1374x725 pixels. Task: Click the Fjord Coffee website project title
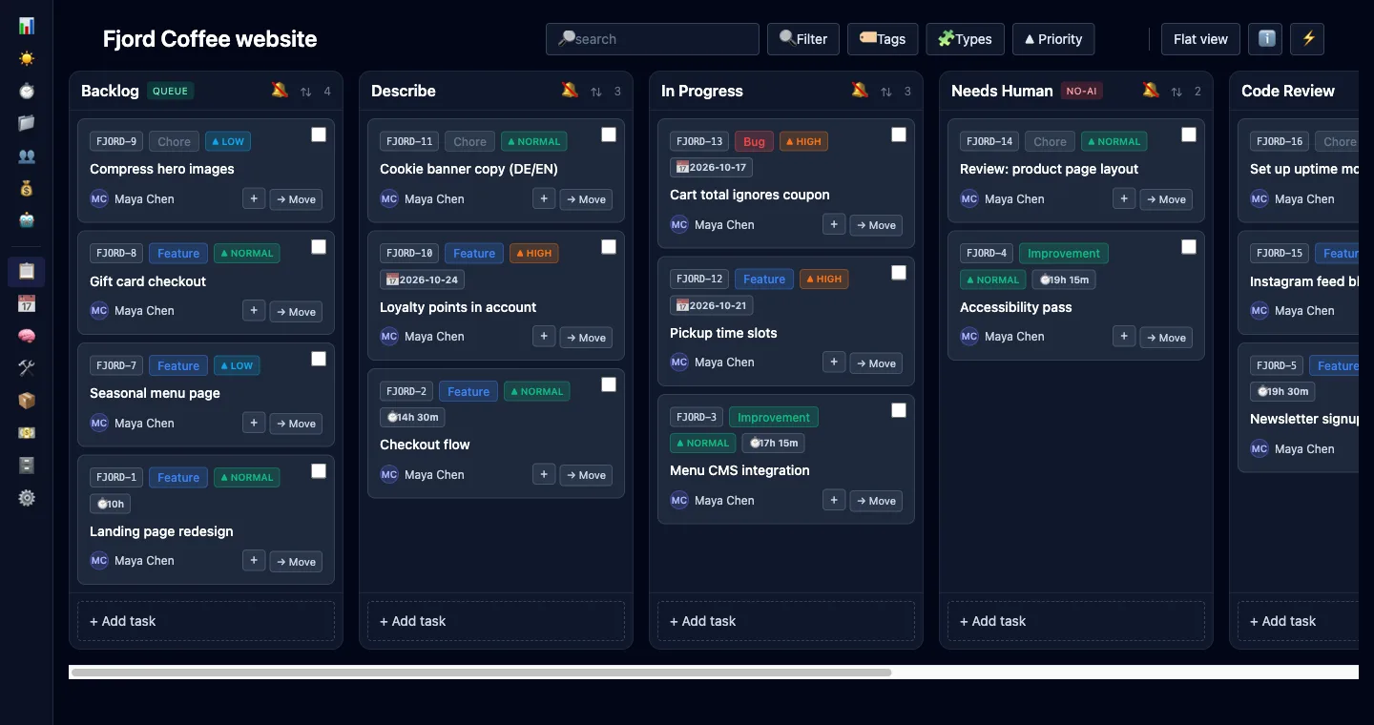tap(210, 39)
